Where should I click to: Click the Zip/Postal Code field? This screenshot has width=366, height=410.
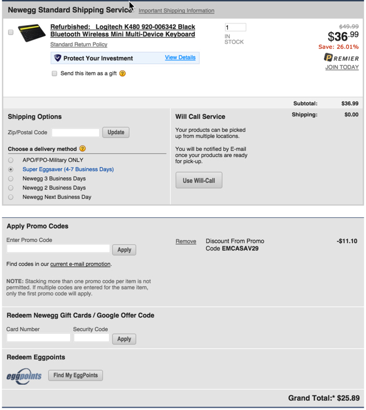pyautogui.click(x=76, y=132)
